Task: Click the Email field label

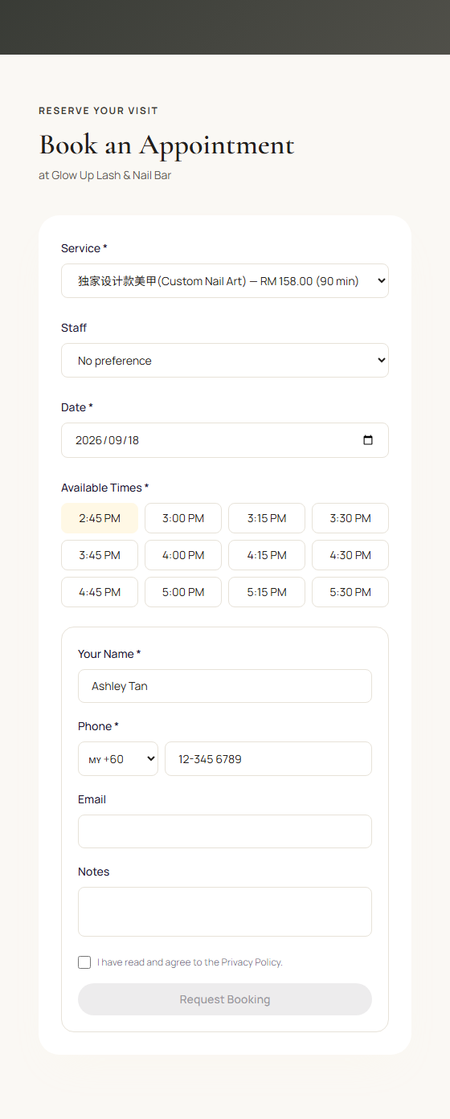Action: (x=92, y=799)
